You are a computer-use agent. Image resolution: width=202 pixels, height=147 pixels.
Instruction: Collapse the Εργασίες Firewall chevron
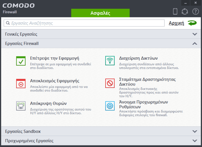point(195,44)
